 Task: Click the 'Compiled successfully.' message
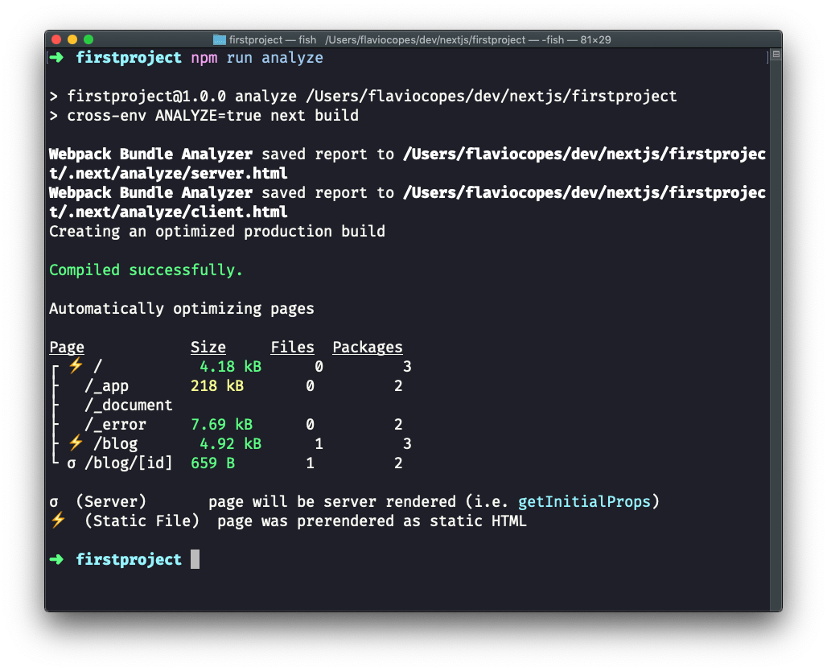coord(146,270)
